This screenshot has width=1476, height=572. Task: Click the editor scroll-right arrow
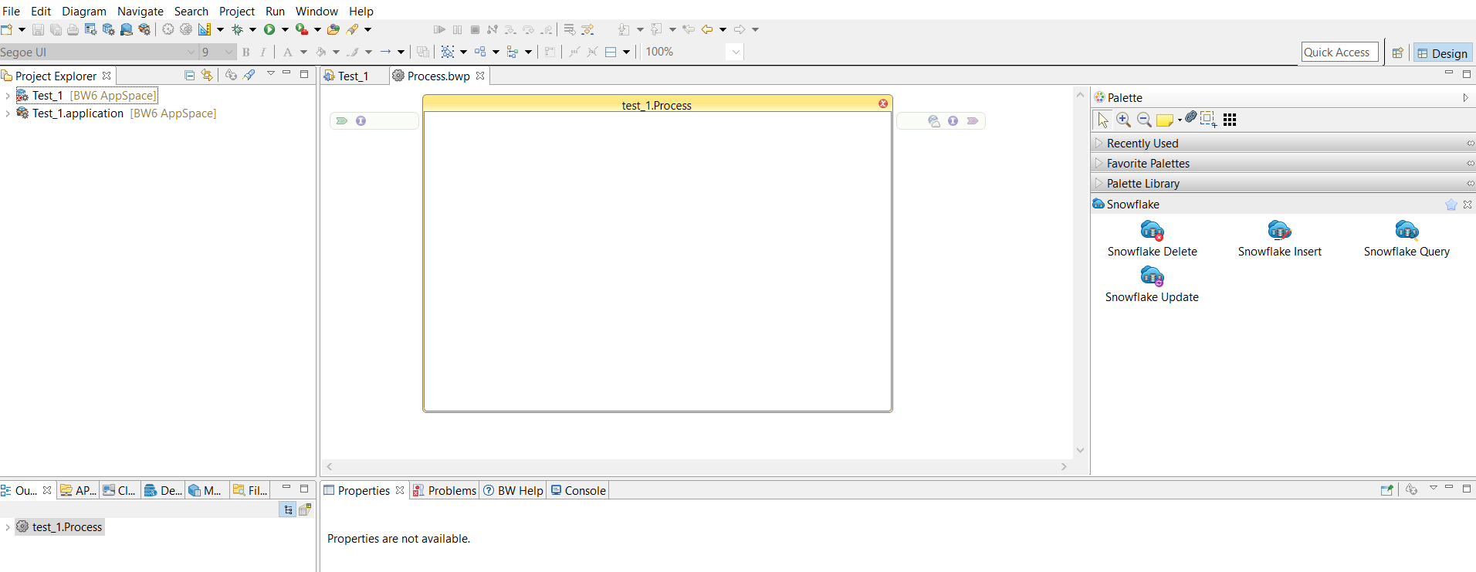[1064, 466]
